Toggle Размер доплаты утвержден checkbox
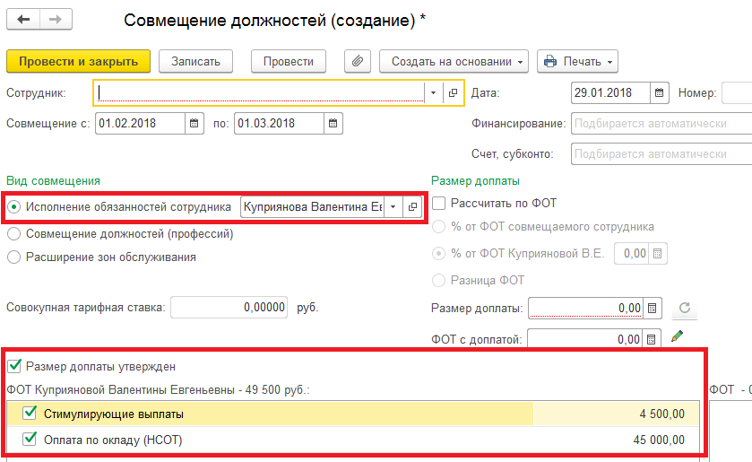Screen dimensions: 752x462 pyautogui.click(x=14, y=366)
